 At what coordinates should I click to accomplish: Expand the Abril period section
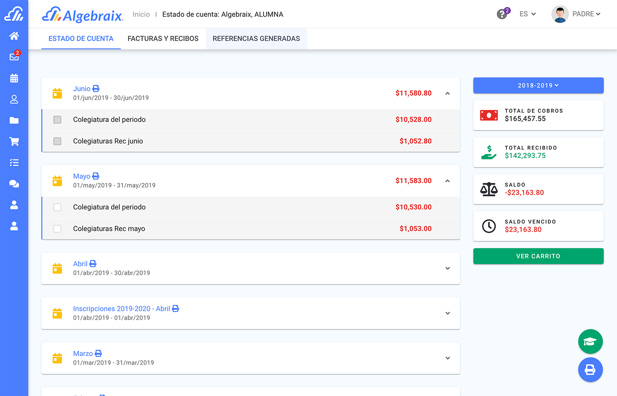point(447,268)
